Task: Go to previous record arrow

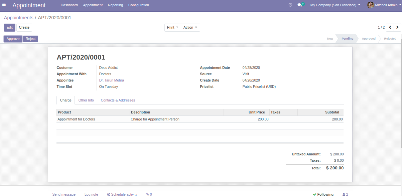Action: [x=390, y=27]
